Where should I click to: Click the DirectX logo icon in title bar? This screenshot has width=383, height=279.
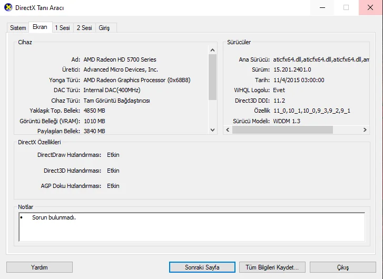pos(8,7)
